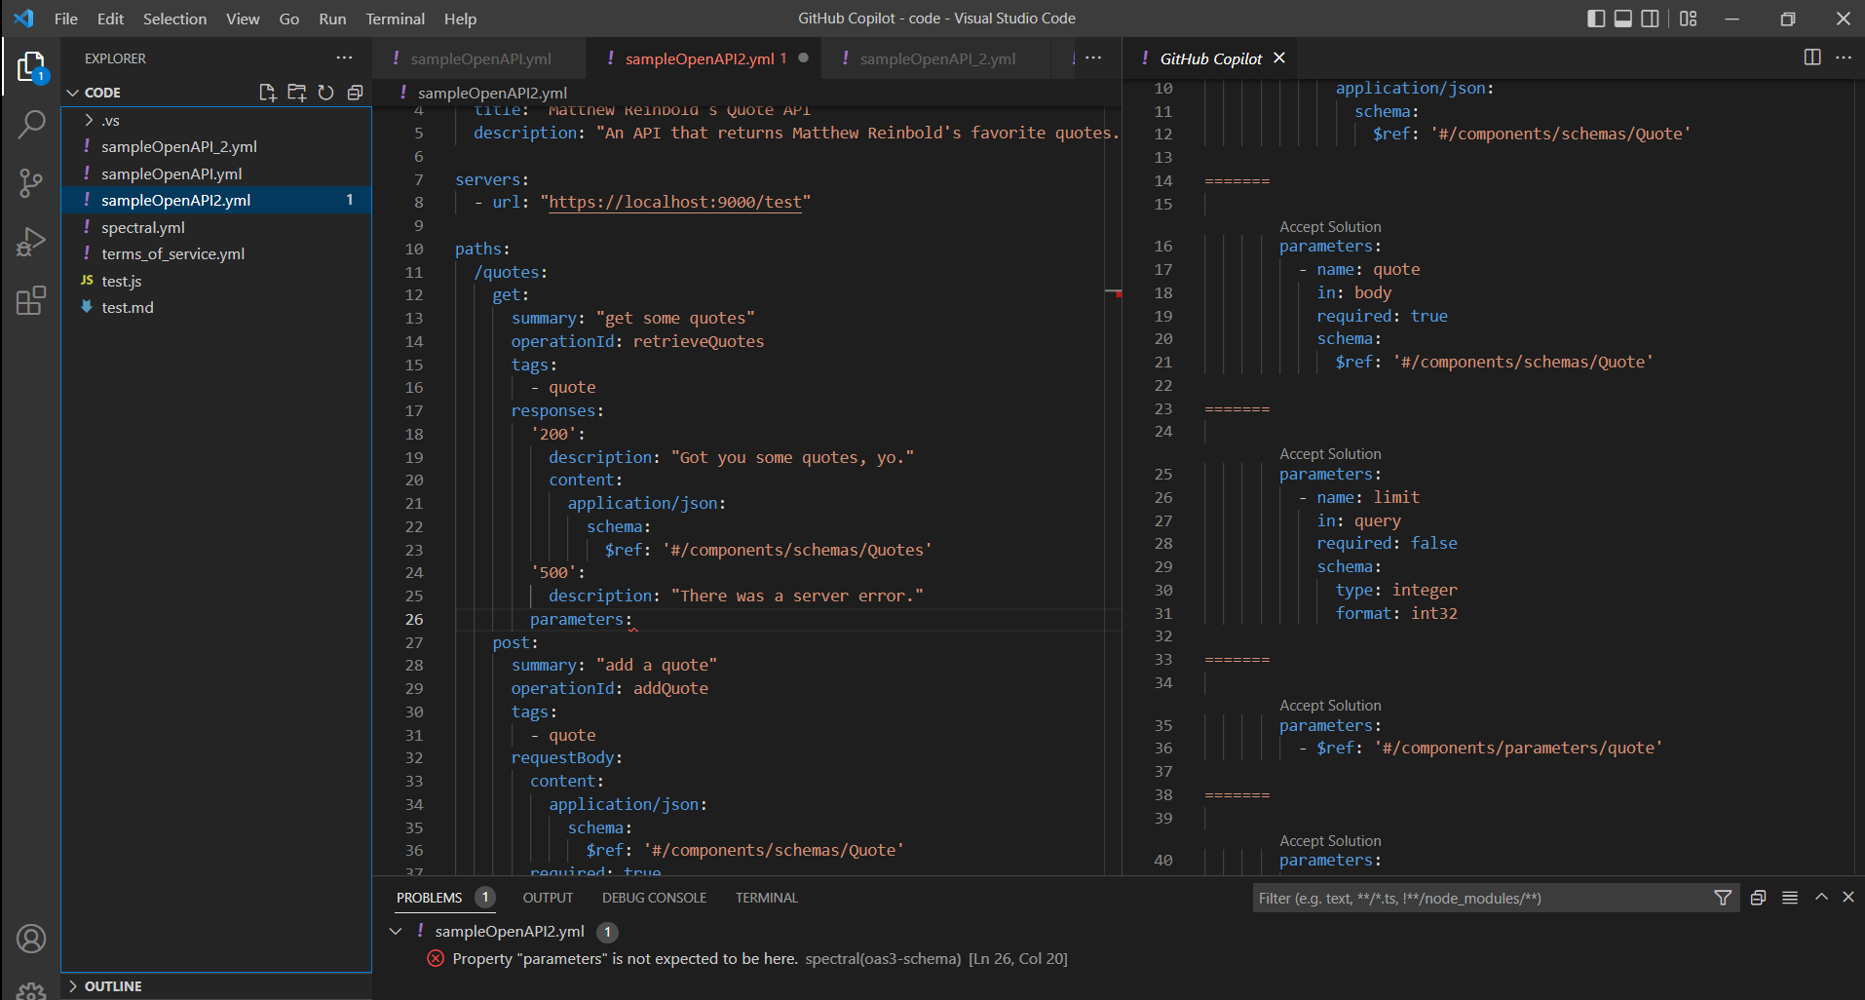Collapse all folders in Explorer
This screenshot has height=1000, width=1865.
(x=355, y=93)
